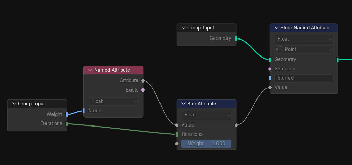
Task: Click the Weight 1.000 slider field
Action: point(206,144)
